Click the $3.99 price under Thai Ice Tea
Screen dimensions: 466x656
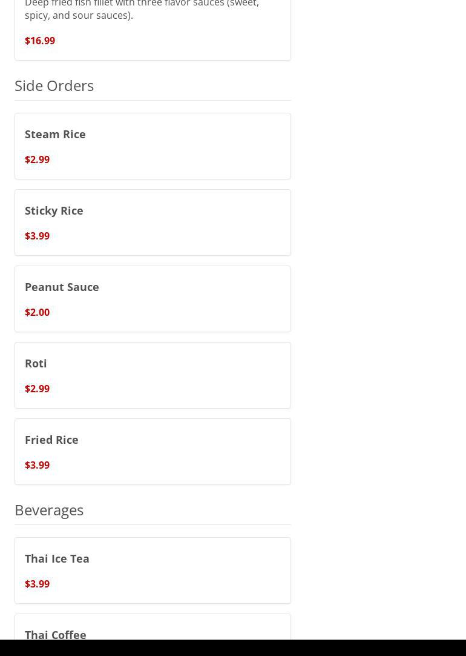(37, 584)
